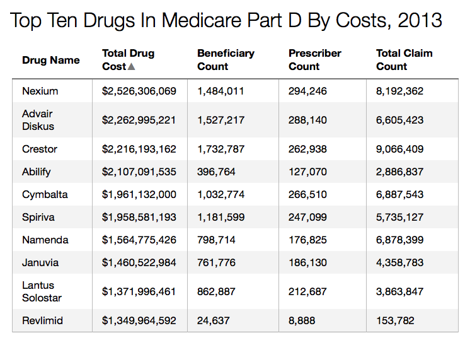Select Abilify's beneficiary count 396,764

(216, 172)
